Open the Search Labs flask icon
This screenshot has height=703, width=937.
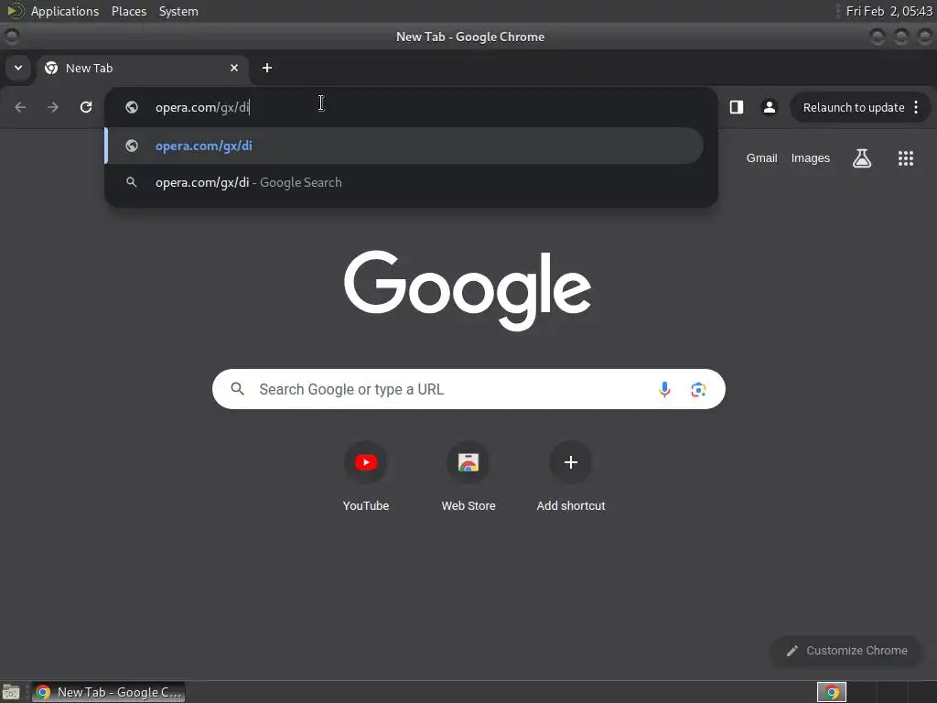(862, 158)
